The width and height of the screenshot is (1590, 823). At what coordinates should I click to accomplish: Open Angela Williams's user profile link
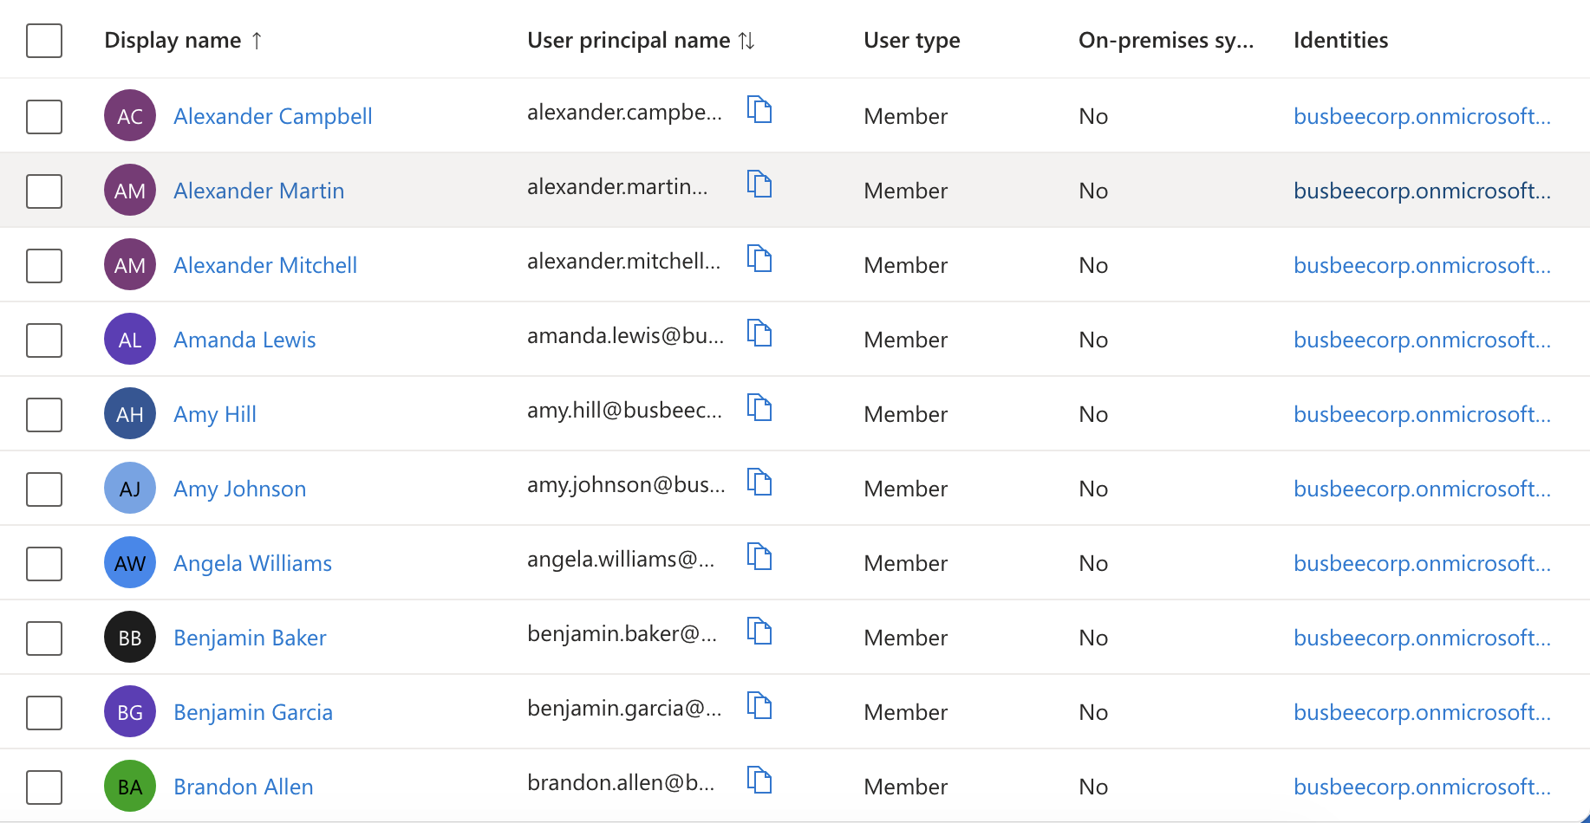[252, 562]
